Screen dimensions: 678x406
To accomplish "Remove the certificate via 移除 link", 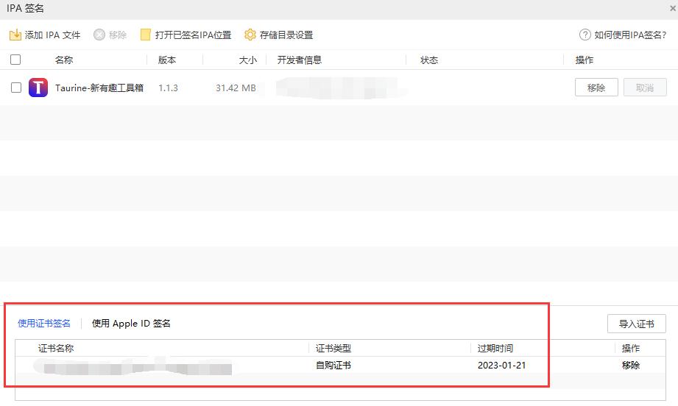I will coord(630,366).
